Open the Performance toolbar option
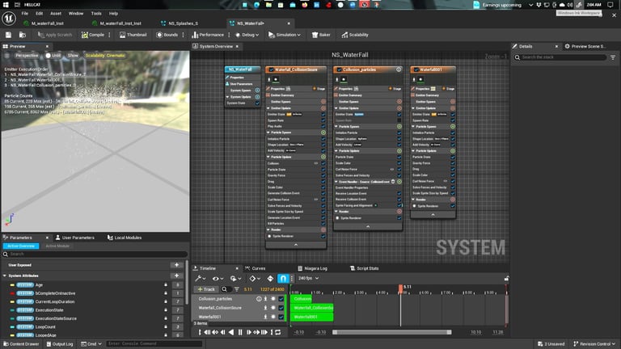621x349 pixels. (208, 35)
